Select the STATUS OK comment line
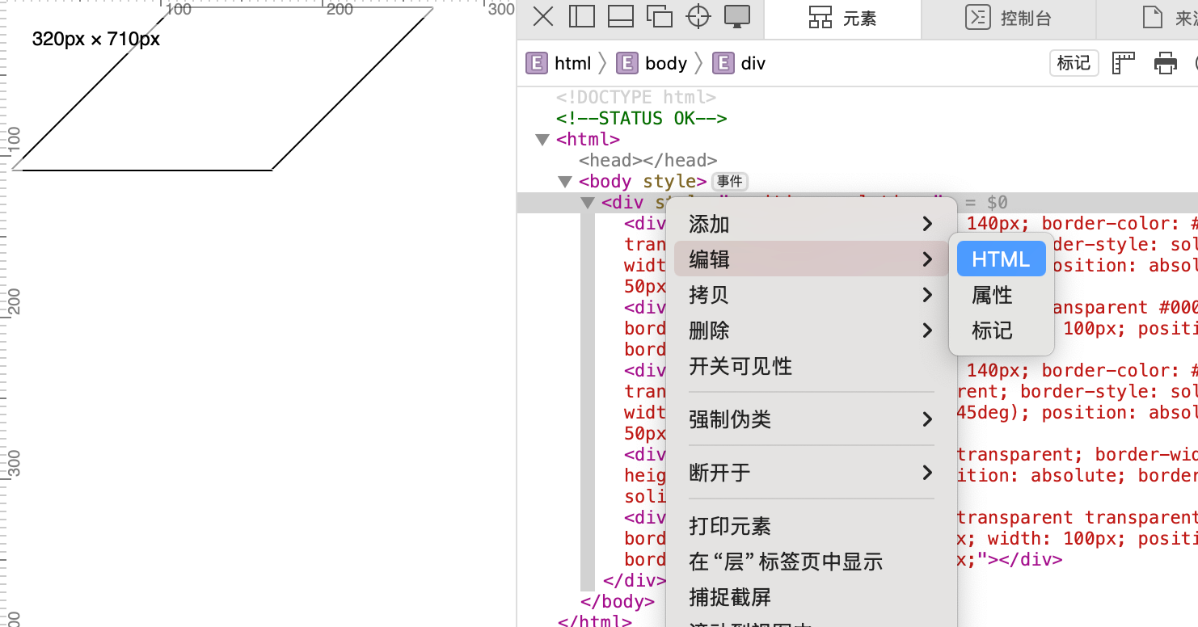The image size is (1198, 627). coord(642,119)
